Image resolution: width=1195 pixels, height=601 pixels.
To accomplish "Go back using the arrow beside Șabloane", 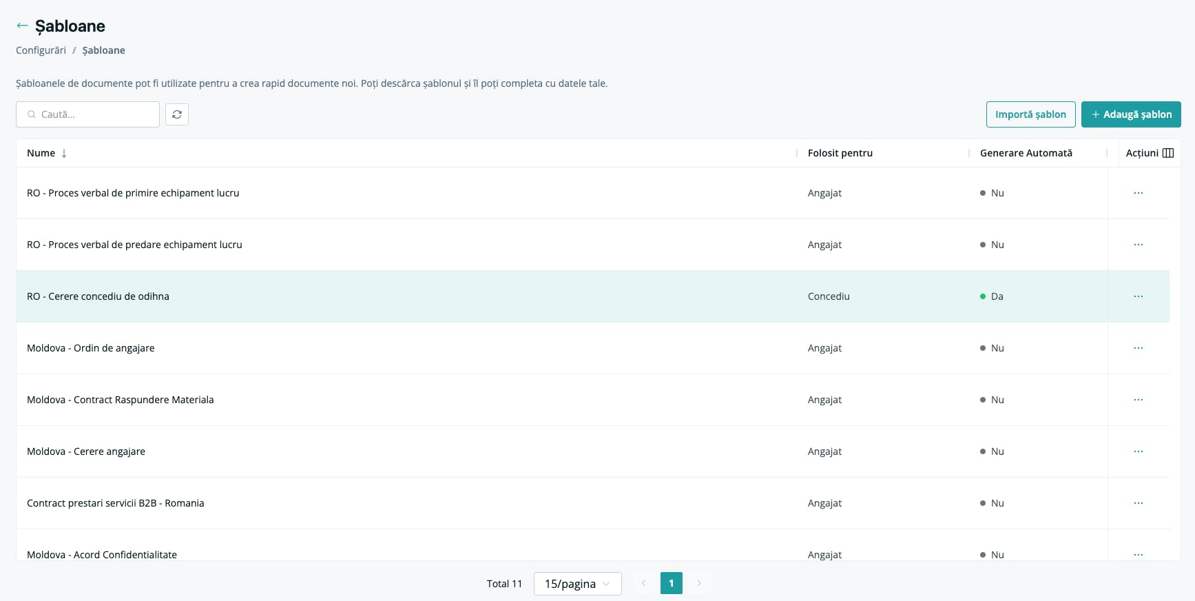I will [22, 26].
